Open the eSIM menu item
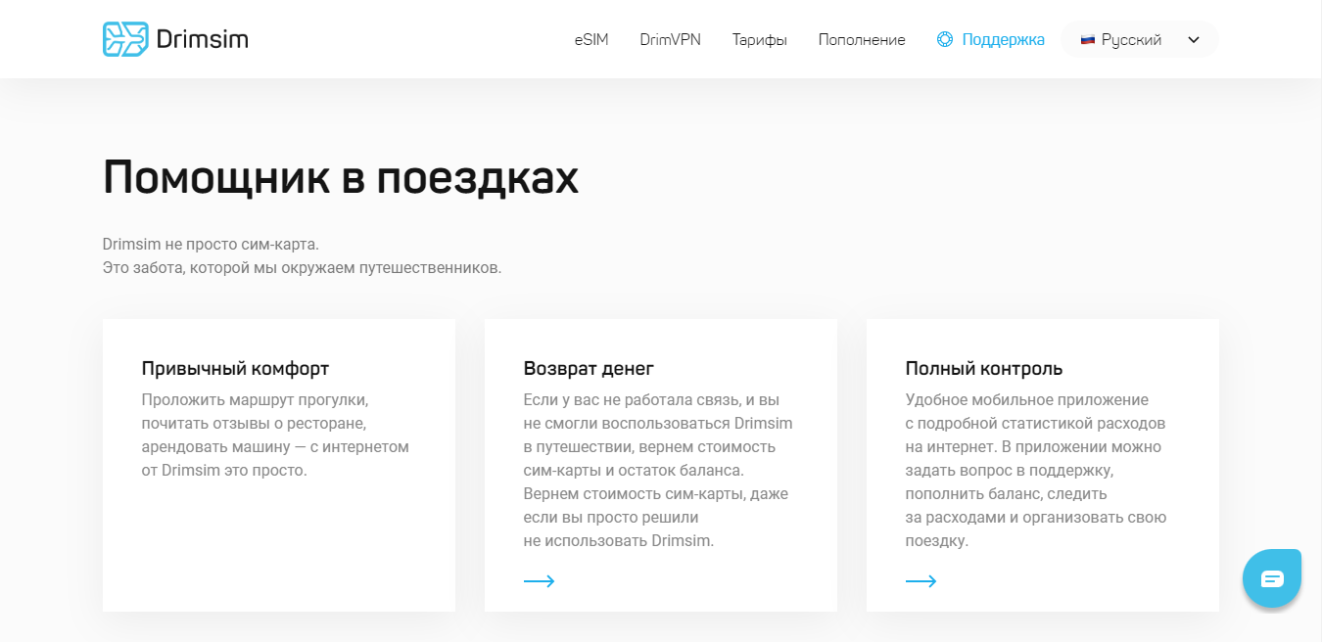This screenshot has height=642, width=1322. pos(591,40)
